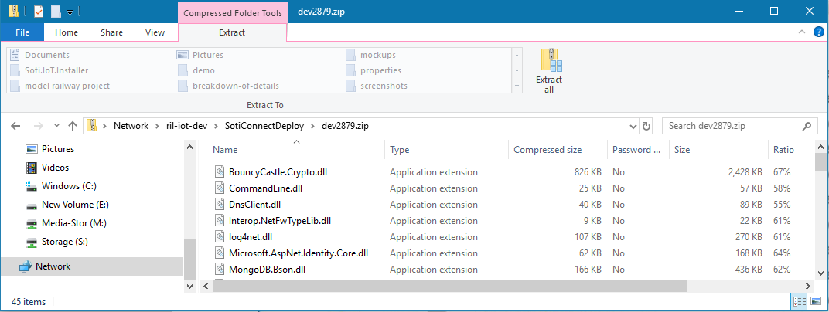Click the file list horizontal scrollbar
Image resolution: width=829 pixels, height=312 pixels.
pyautogui.click(x=449, y=287)
